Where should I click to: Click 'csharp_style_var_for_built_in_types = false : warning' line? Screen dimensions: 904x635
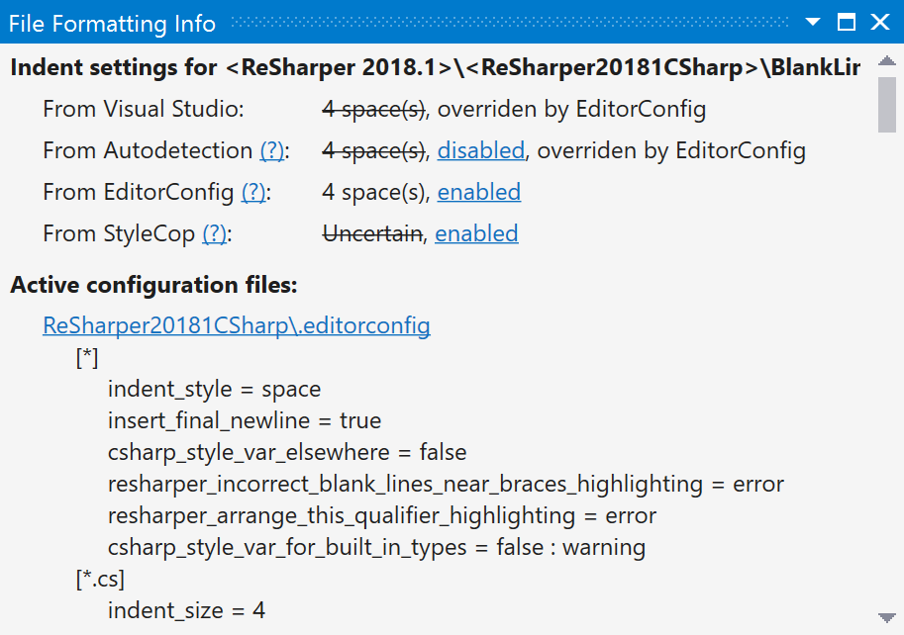tap(376, 548)
